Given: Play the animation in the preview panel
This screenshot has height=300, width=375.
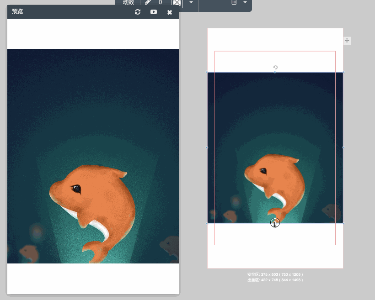Looking at the screenshot, I should [x=154, y=12].
